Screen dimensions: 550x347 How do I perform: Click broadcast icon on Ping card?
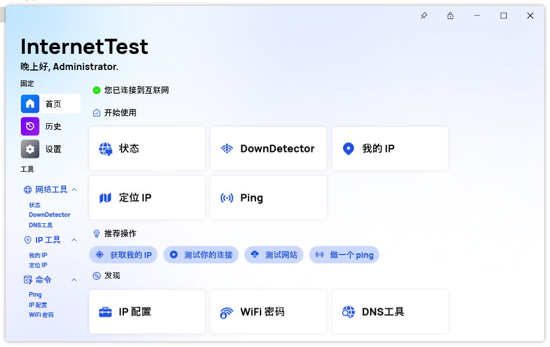tap(227, 198)
